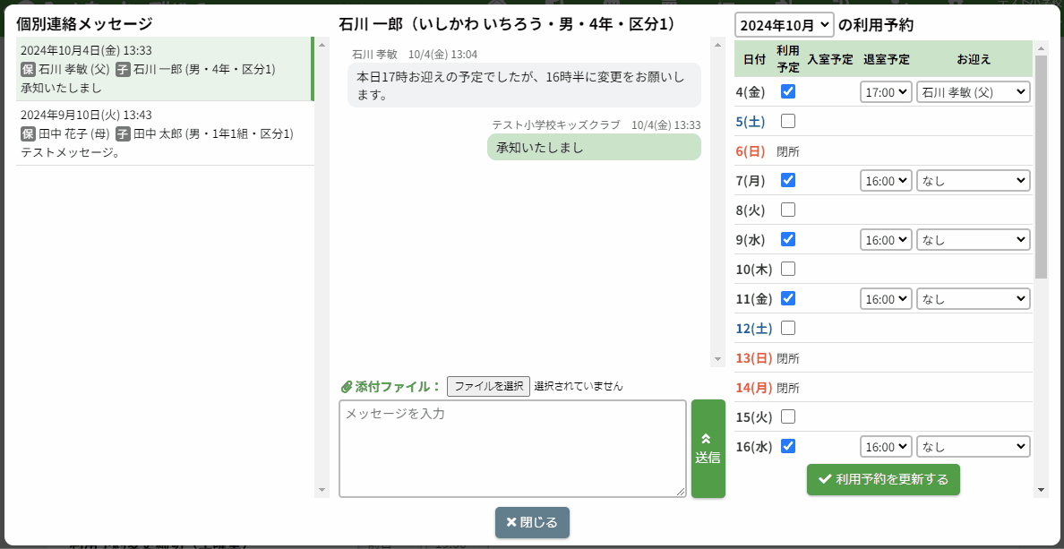Screen dimensions: 1064x549
Task: Expand pickup person dropdown for the 7th
Action: click(973, 180)
